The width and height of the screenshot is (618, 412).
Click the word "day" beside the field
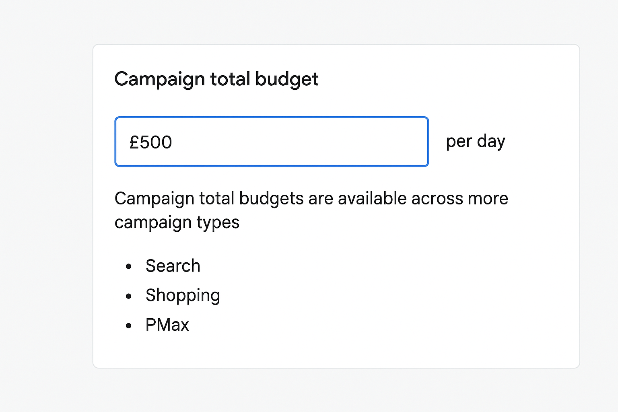[x=491, y=142]
